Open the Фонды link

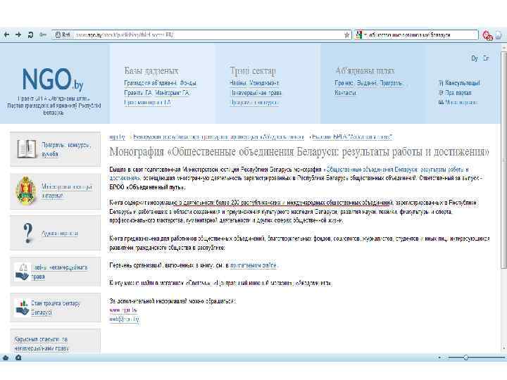[x=189, y=83]
